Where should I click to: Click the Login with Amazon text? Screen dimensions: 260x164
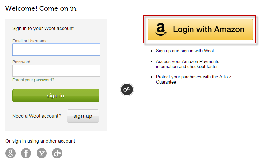tap(209, 29)
